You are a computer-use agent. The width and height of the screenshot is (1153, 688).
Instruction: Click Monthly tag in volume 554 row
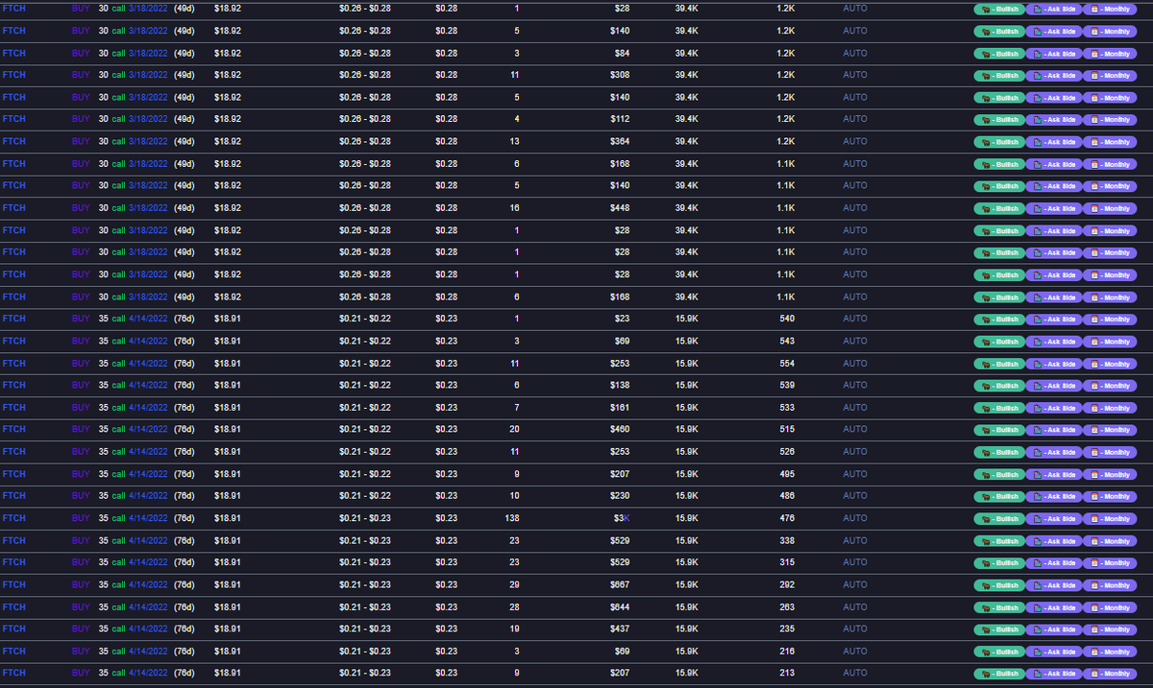tap(1110, 364)
